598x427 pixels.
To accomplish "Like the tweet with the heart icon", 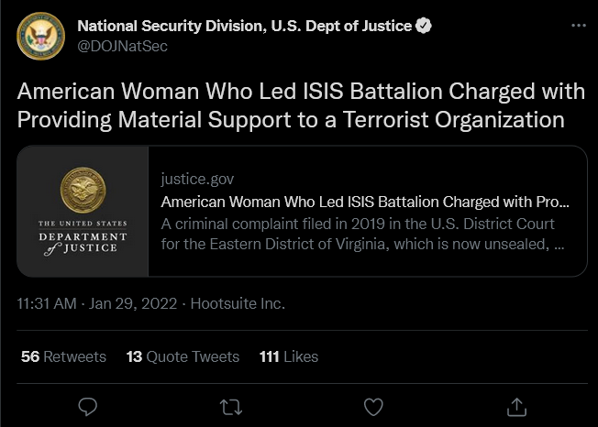I will click(373, 407).
